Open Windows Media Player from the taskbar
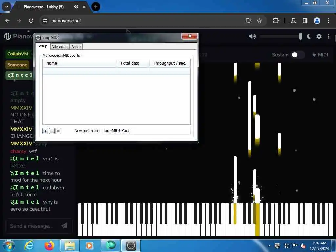Viewport: 336px width, 252px height. pyautogui.click(x=90, y=245)
